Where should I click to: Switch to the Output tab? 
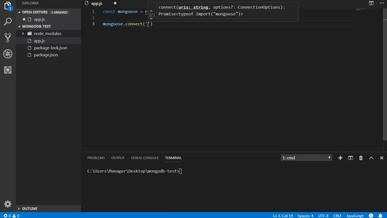coord(118,158)
